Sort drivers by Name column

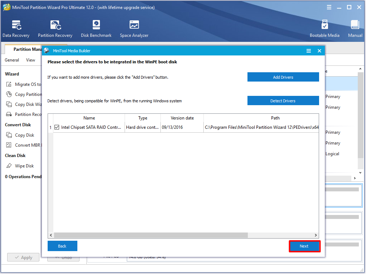(89, 118)
